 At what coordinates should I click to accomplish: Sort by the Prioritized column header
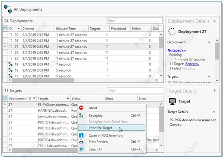tap(120, 28)
